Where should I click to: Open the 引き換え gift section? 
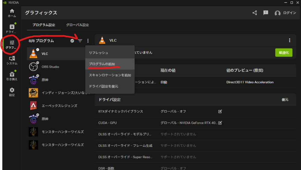12,76
